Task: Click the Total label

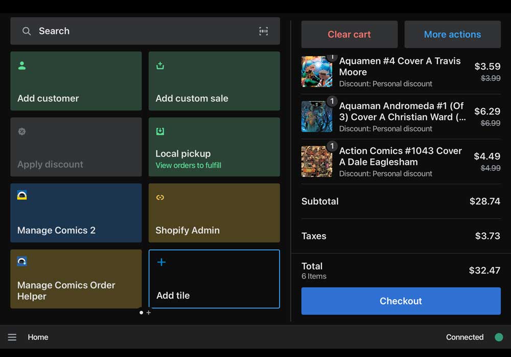Action: tap(312, 266)
